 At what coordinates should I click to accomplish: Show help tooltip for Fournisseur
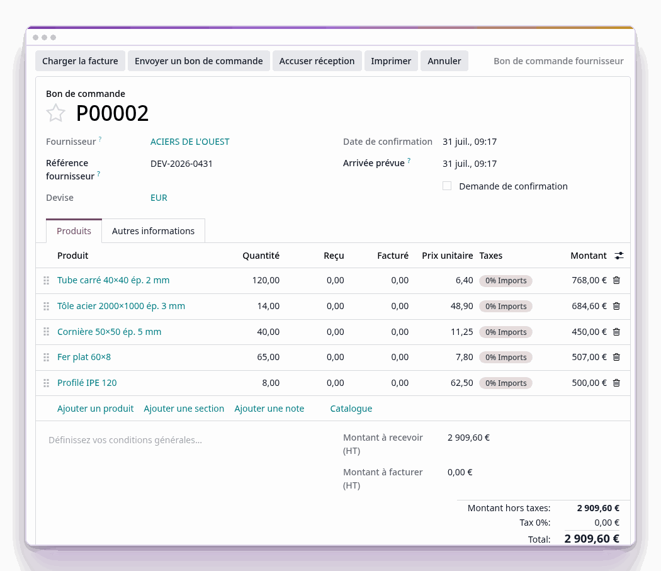(100, 139)
